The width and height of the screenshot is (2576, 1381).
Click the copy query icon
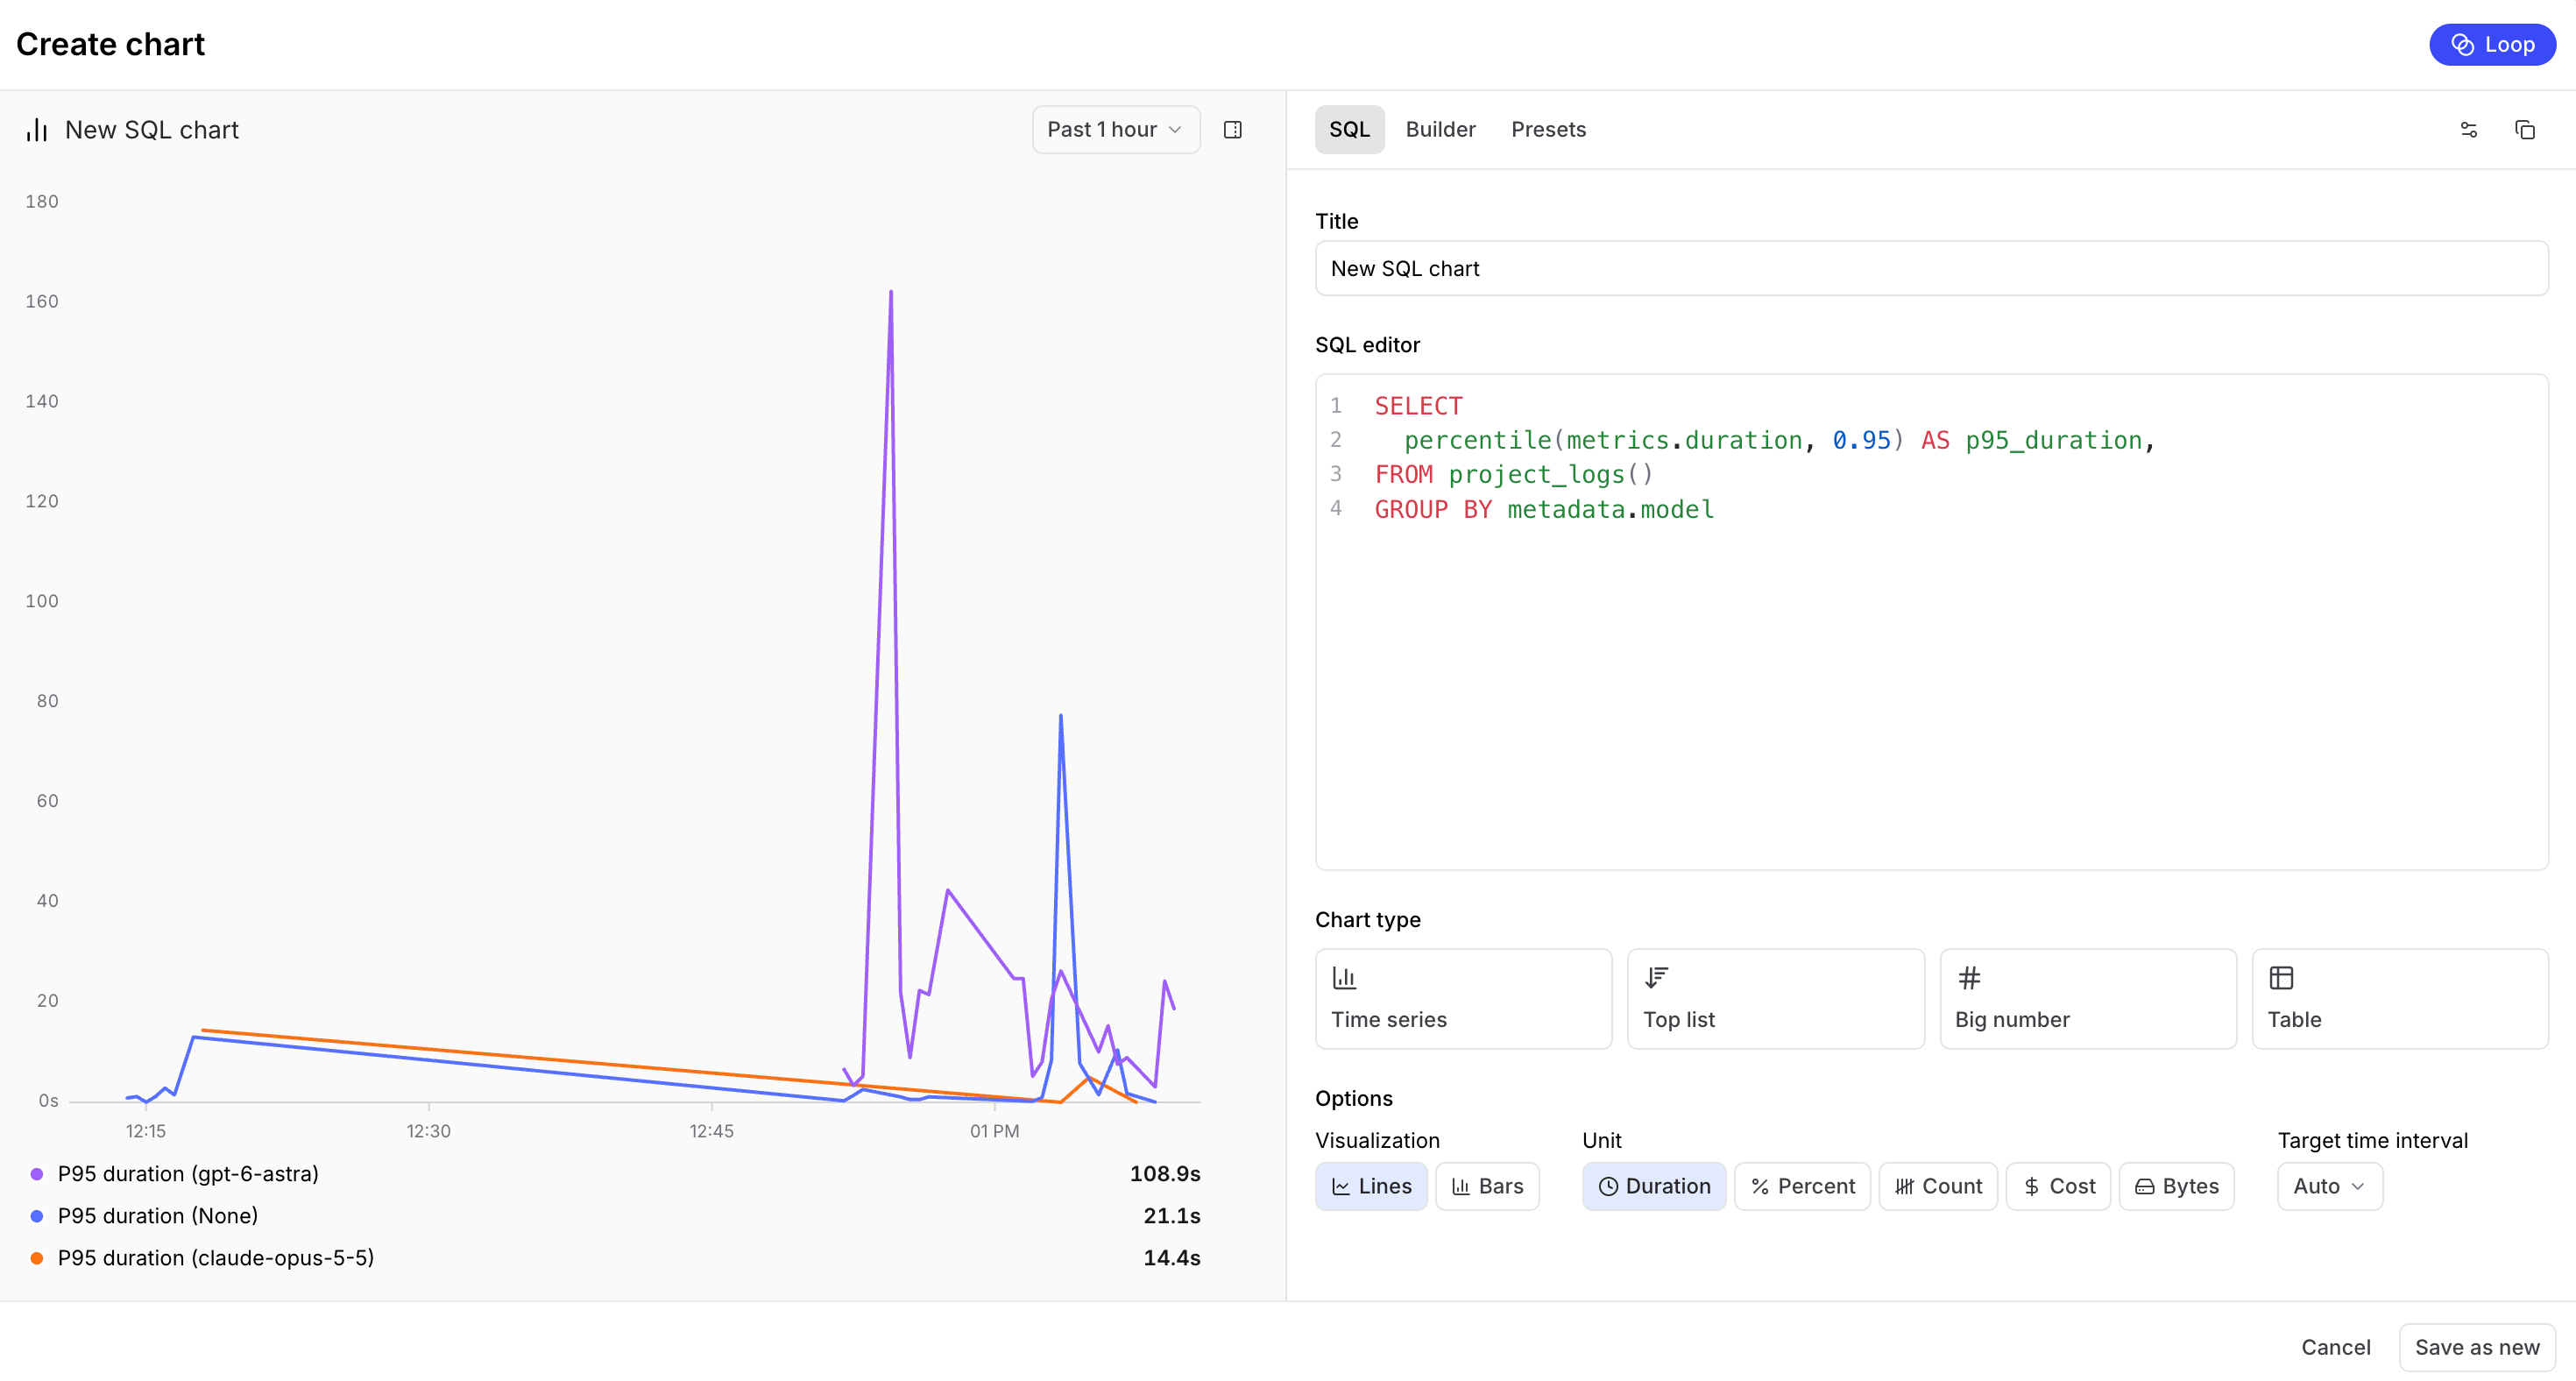pyautogui.click(x=2524, y=130)
